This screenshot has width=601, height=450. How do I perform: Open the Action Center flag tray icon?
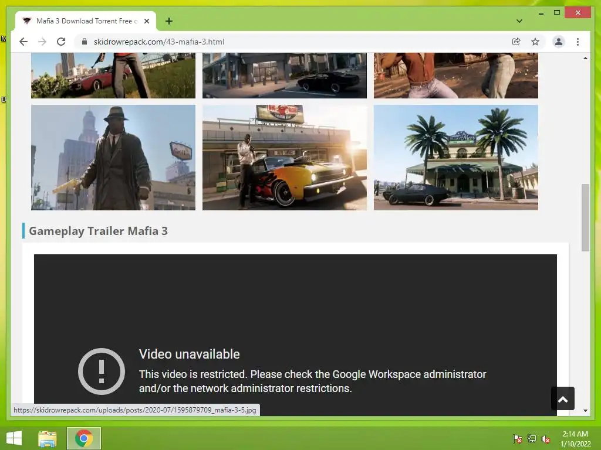click(x=517, y=439)
